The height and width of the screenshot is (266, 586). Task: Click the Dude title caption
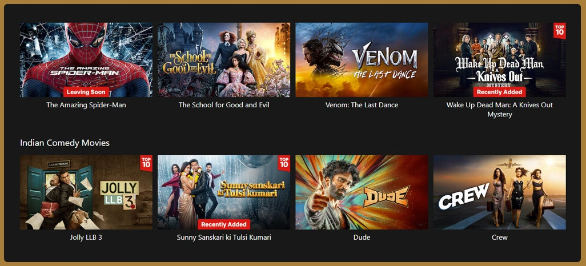pos(362,237)
